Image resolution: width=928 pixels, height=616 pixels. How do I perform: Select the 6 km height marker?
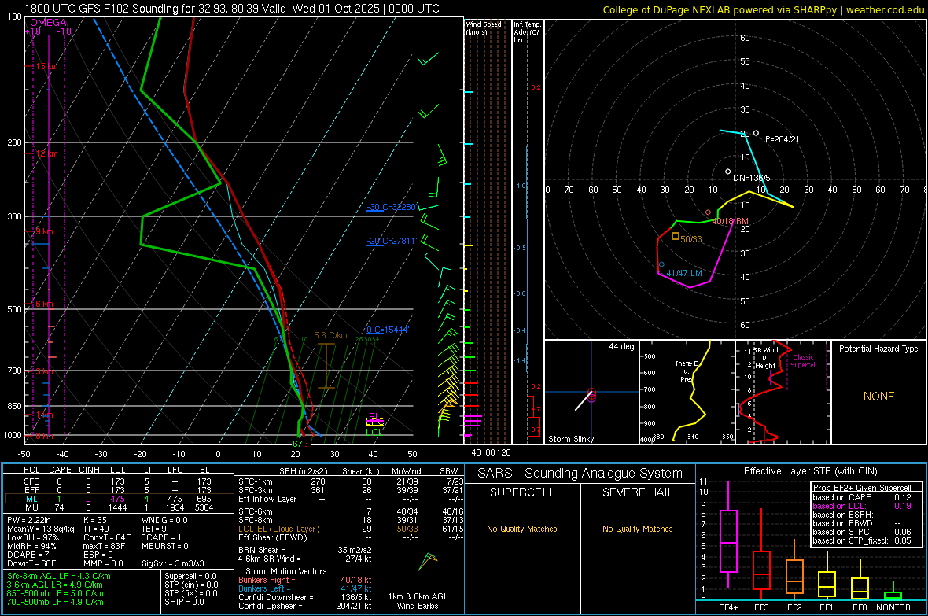pyautogui.click(x=44, y=304)
